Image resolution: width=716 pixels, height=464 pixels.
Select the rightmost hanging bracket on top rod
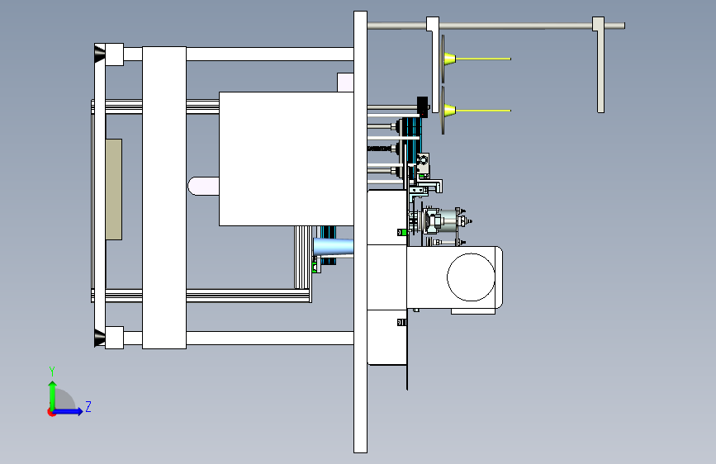599,65
